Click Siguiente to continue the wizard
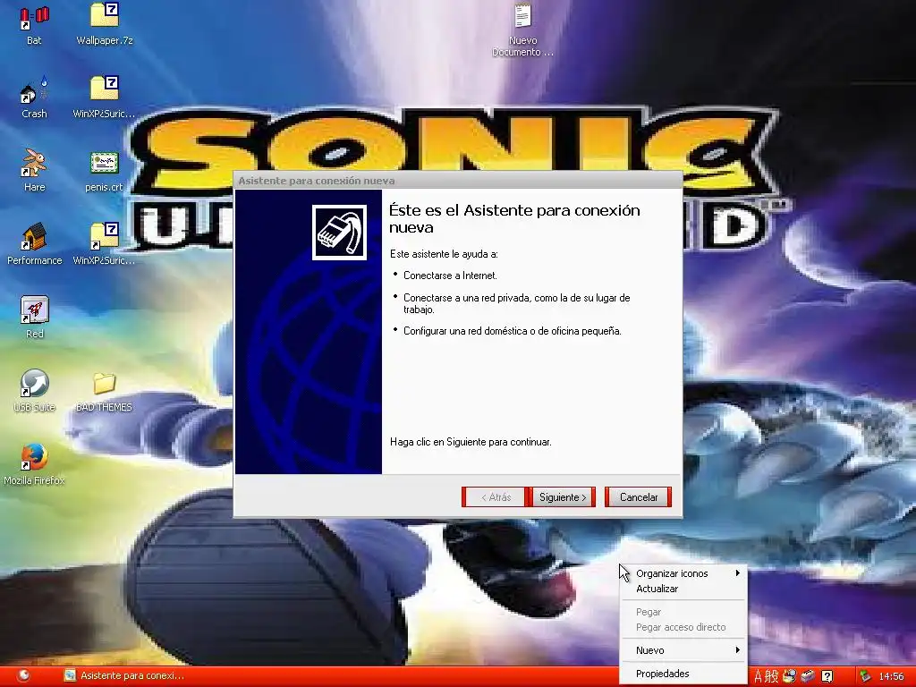Image resolution: width=916 pixels, height=687 pixels. tap(563, 497)
